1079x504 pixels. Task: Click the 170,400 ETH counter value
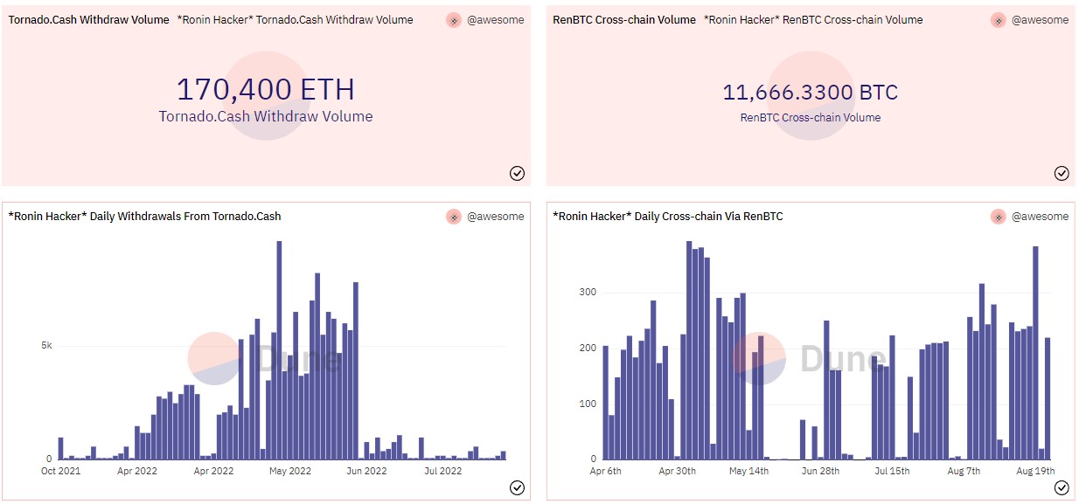pyautogui.click(x=265, y=87)
